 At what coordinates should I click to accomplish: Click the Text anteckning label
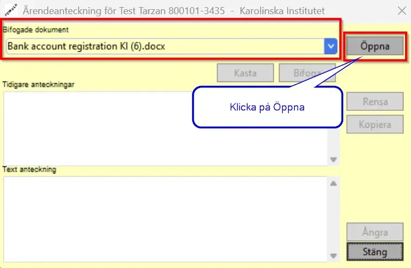pyautogui.click(x=29, y=169)
